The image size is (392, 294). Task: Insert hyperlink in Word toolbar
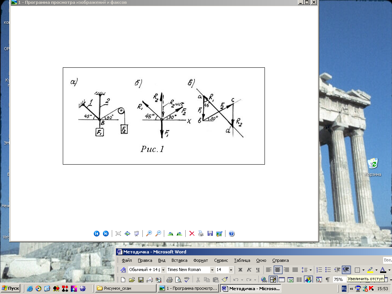(x=264, y=279)
